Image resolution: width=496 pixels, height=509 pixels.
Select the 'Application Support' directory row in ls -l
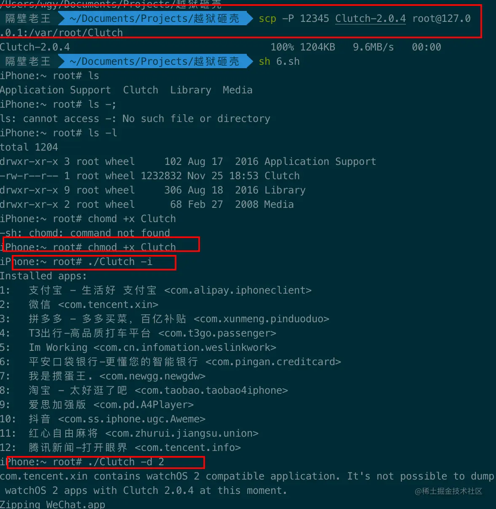click(188, 162)
